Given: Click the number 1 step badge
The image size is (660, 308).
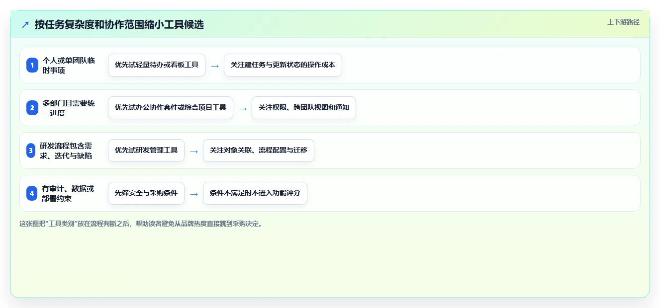Looking at the screenshot, I should pyautogui.click(x=32, y=65).
